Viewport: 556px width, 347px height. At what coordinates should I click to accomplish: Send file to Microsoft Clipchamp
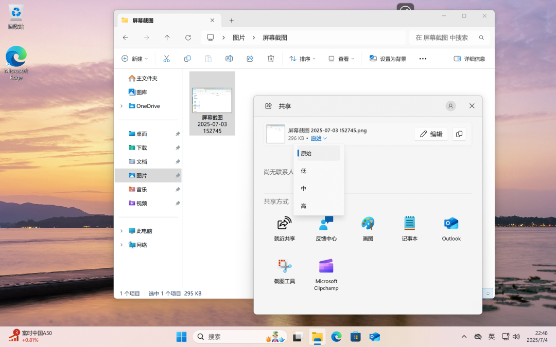[326, 272]
